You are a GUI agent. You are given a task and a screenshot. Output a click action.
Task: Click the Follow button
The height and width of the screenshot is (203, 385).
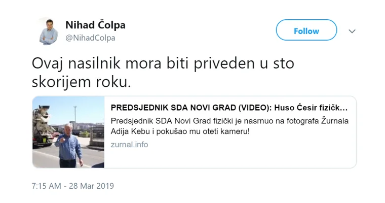pyautogui.click(x=306, y=30)
